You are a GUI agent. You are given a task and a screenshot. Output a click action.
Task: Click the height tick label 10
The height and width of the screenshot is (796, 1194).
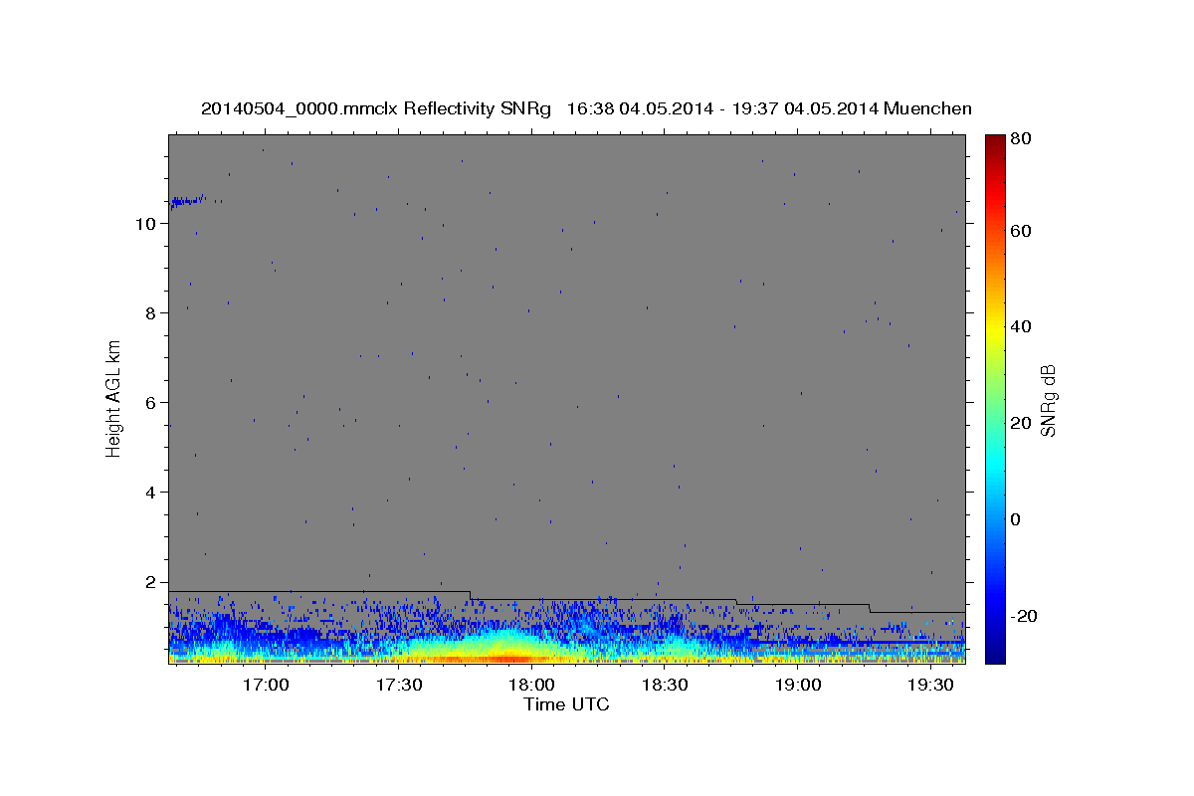(144, 224)
